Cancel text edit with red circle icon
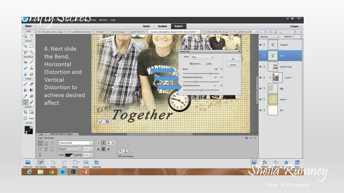Image resolution: width=344 pixels, height=193 pixels. 107,121
